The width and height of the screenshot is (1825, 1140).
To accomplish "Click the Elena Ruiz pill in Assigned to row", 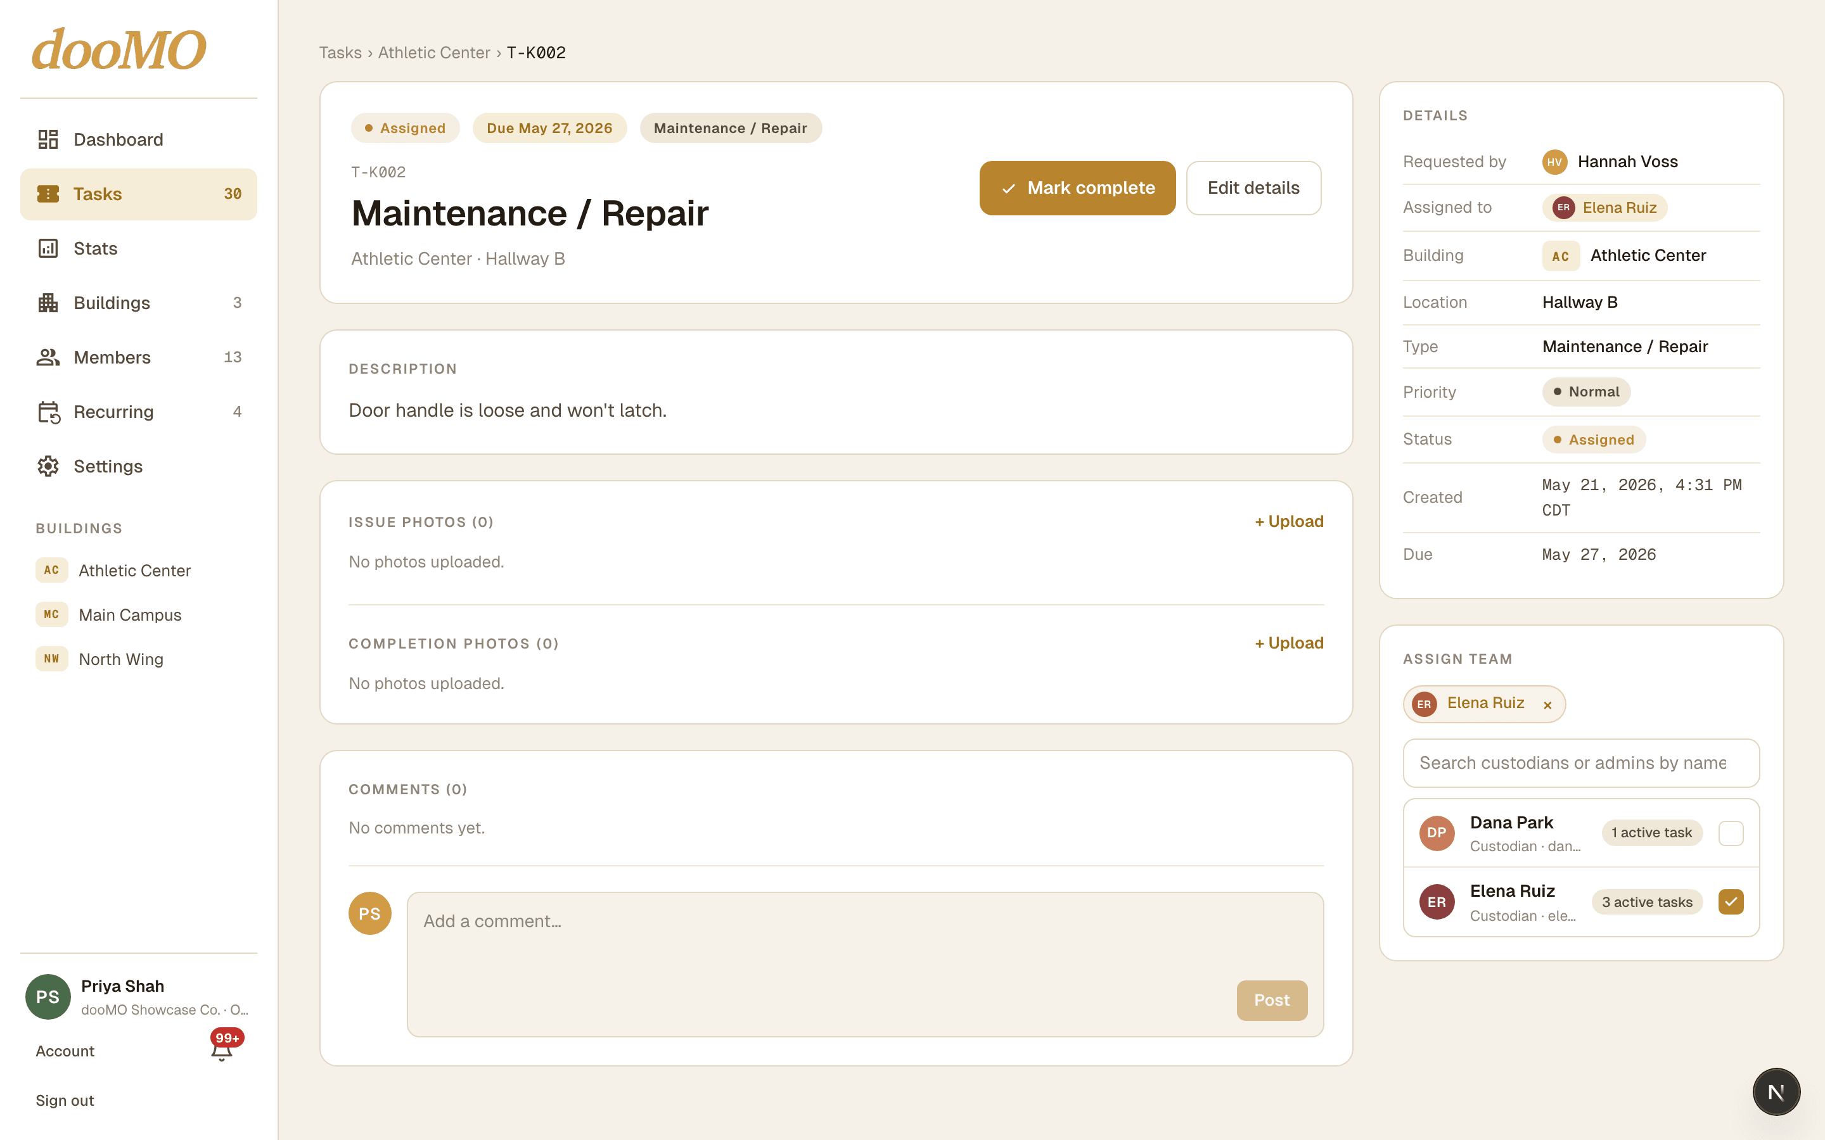I will (1604, 207).
